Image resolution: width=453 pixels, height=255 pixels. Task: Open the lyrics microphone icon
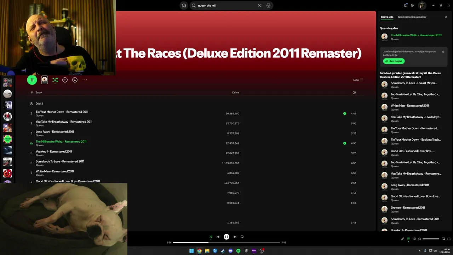coord(402,239)
